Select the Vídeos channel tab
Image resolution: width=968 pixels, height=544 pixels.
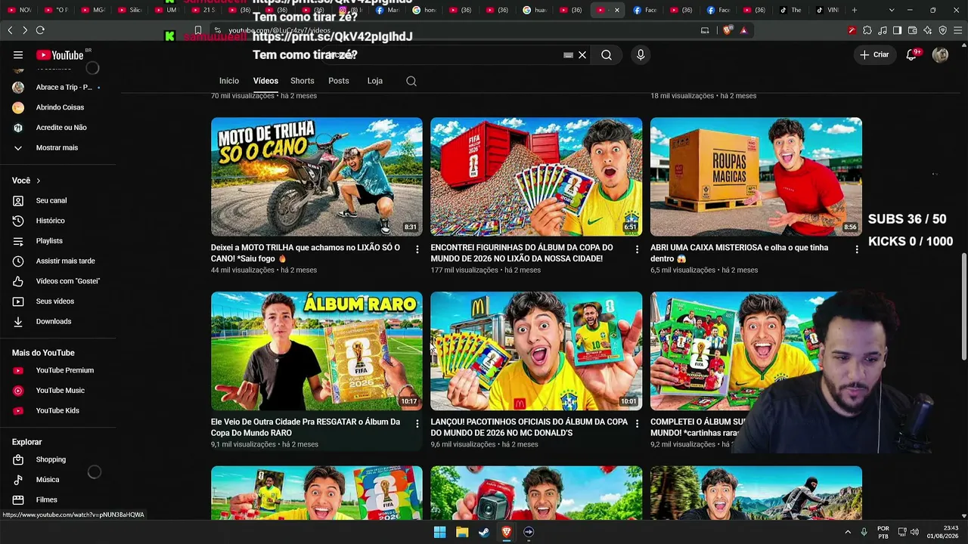click(x=265, y=81)
